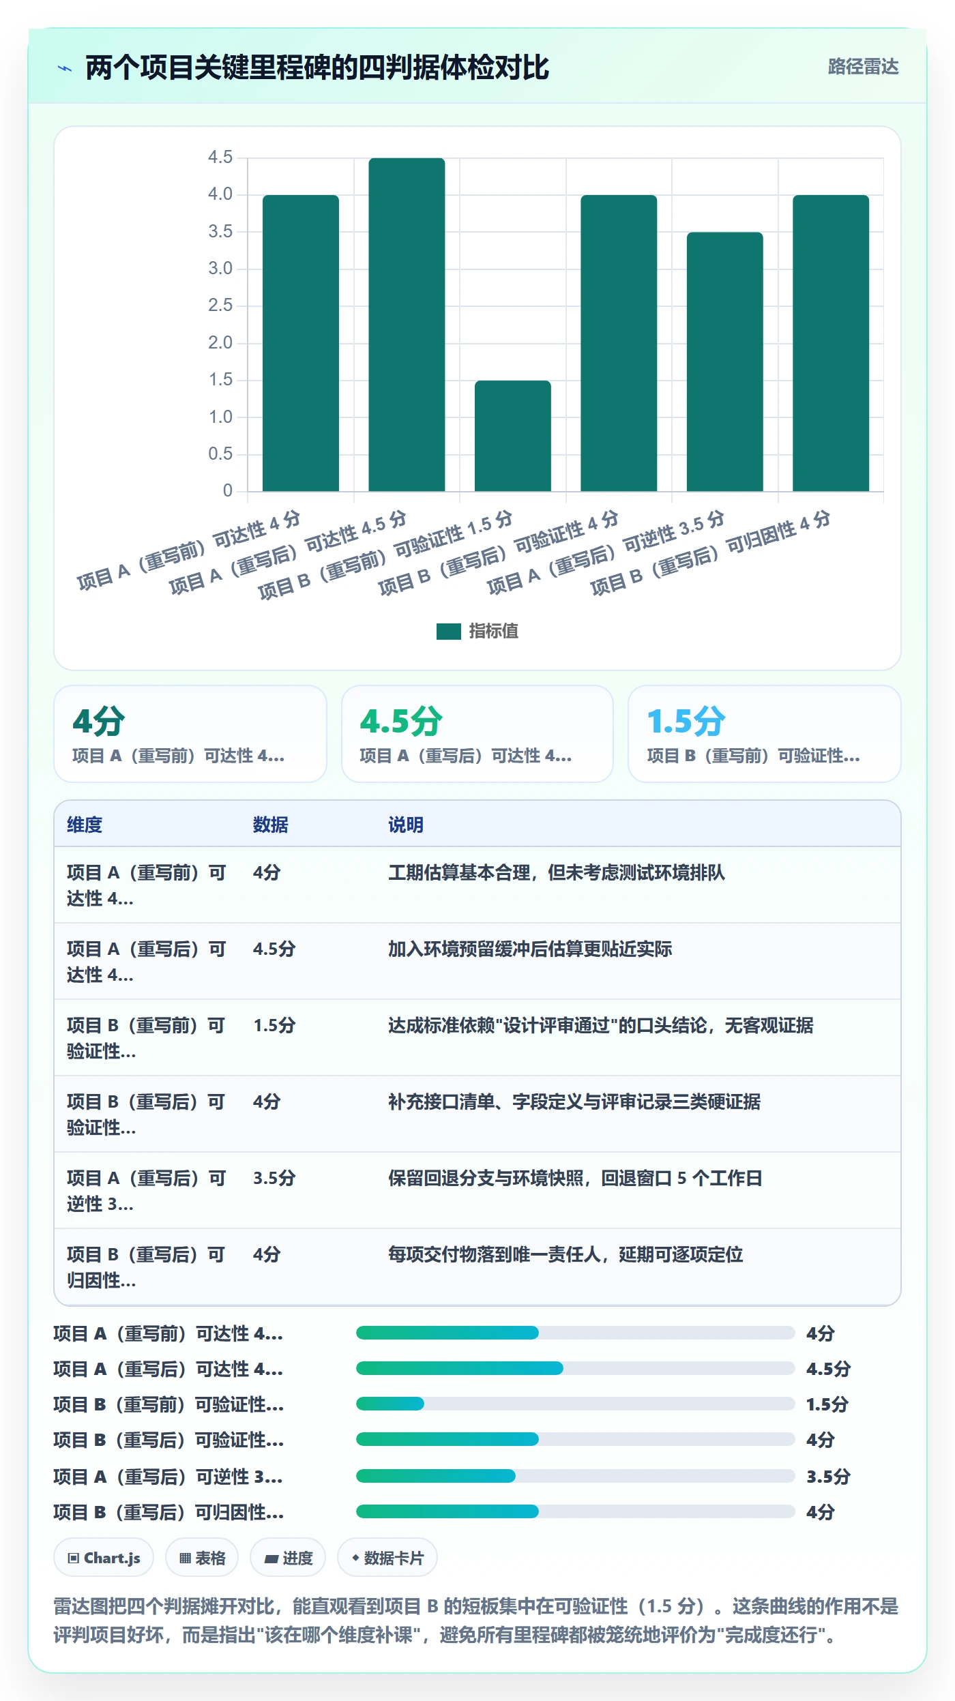This screenshot has width=955, height=1701.
Task: Select the 4.5 tall 项目 A（重写后）可达性 bar
Action: pos(407,325)
